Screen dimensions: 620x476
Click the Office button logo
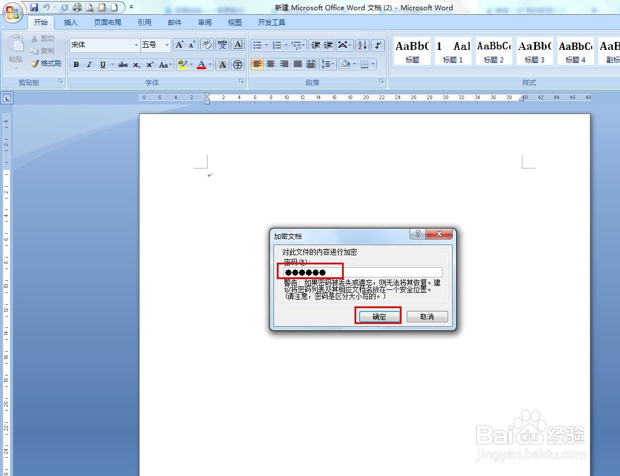[12, 12]
